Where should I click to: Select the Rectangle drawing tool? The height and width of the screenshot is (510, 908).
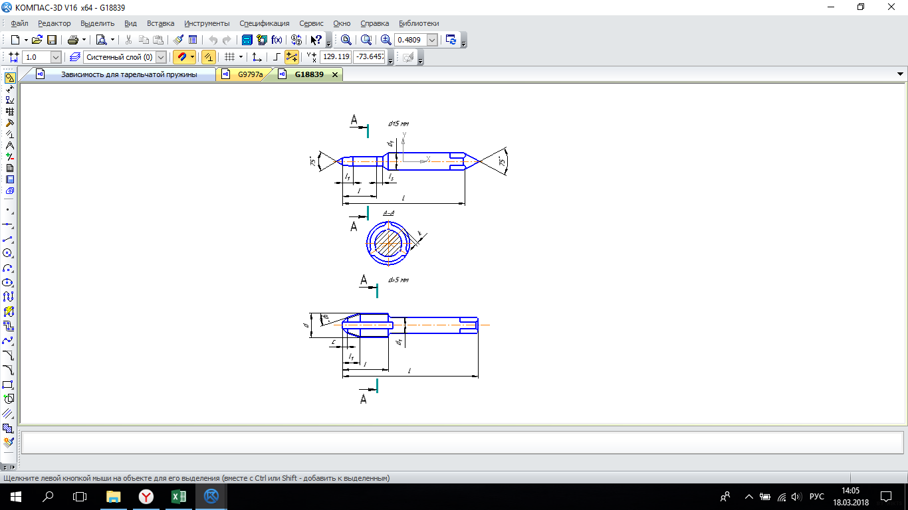(x=9, y=384)
